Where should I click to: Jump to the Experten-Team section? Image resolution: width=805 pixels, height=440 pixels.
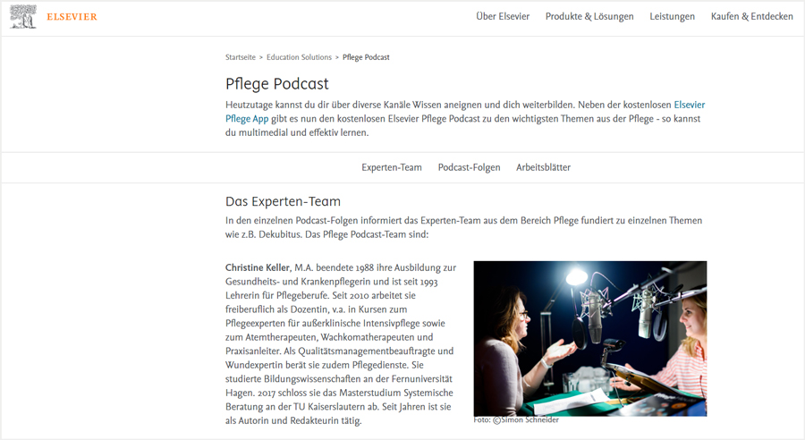[392, 167]
